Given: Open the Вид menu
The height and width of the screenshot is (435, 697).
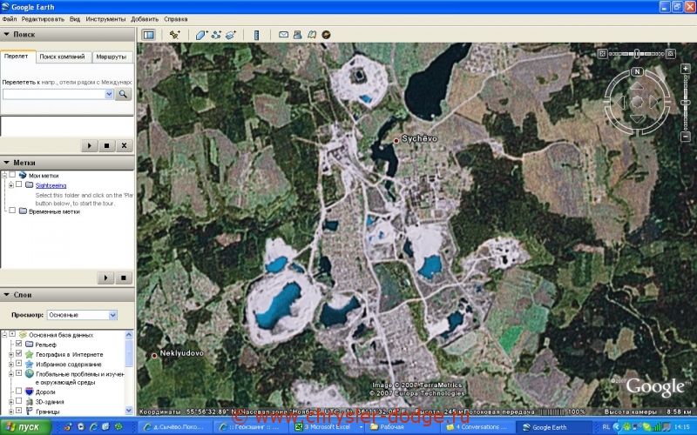Looking at the screenshot, I should 75,19.
